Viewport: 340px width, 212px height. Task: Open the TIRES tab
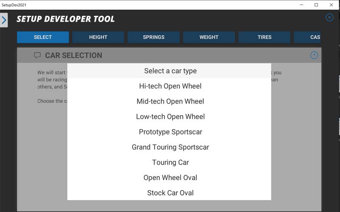pos(264,37)
